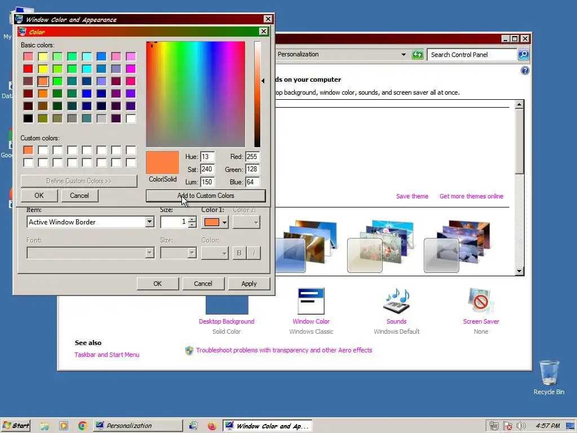Click themes list scroll up arrow
Viewport: 577px width, 433px height.
click(x=519, y=104)
